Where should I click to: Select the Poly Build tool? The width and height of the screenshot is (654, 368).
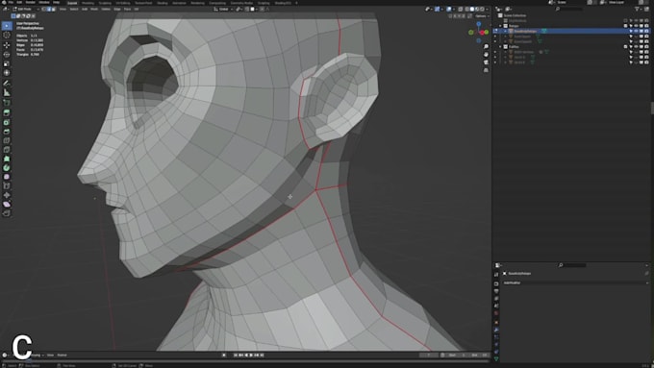7,159
